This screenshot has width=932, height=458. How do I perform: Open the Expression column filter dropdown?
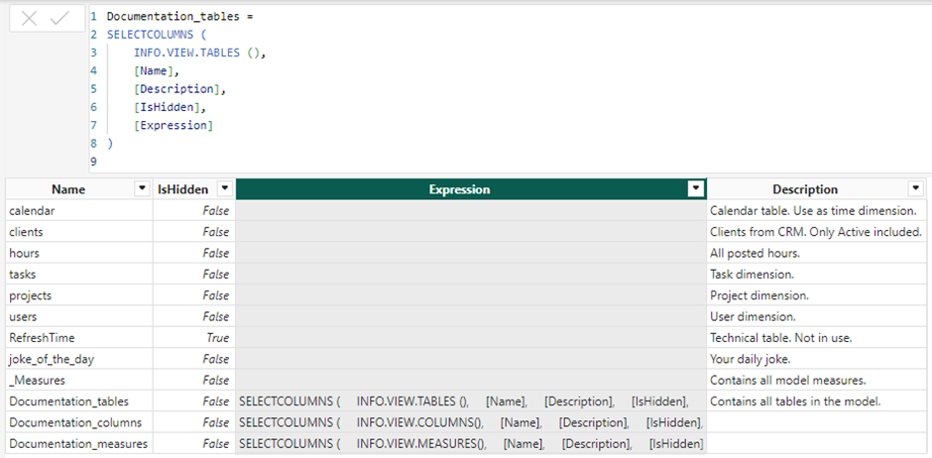tap(696, 189)
